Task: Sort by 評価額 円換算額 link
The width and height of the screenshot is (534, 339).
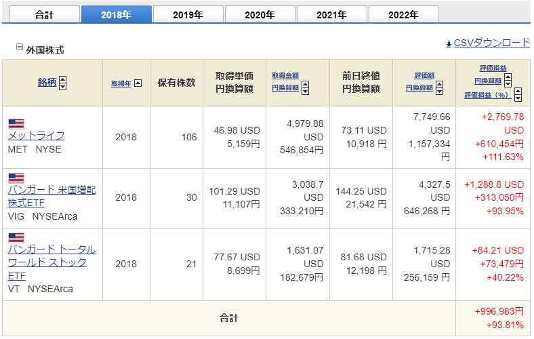Action: tap(419, 88)
